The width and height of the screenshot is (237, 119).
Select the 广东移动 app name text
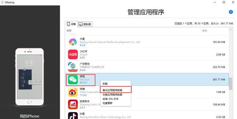(85, 64)
